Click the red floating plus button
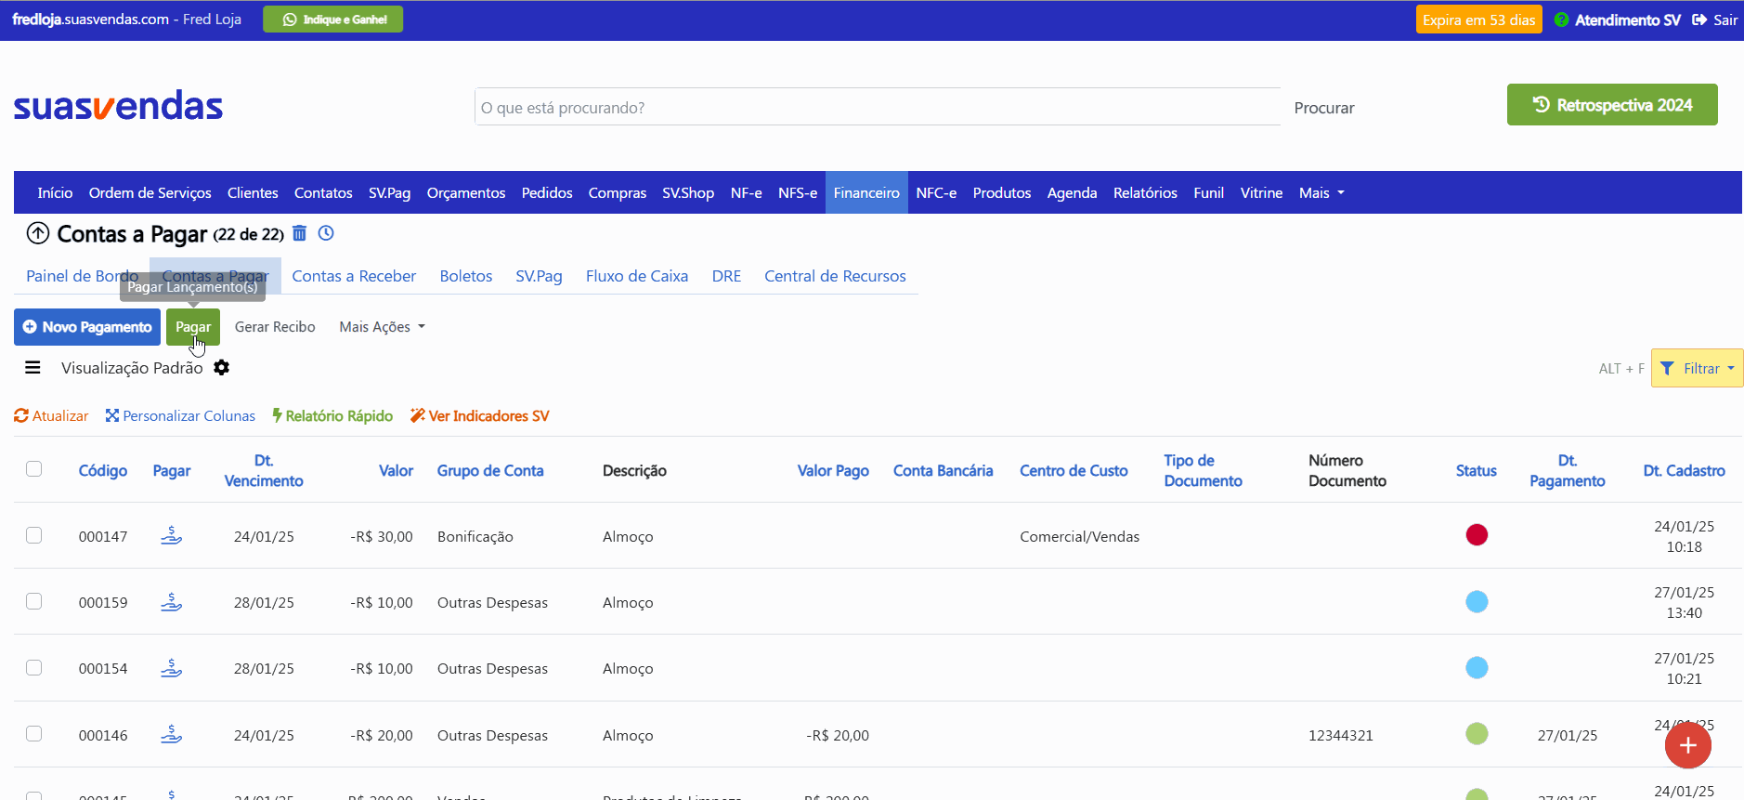Image resolution: width=1744 pixels, height=800 pixels. [x=1687, y=745]
